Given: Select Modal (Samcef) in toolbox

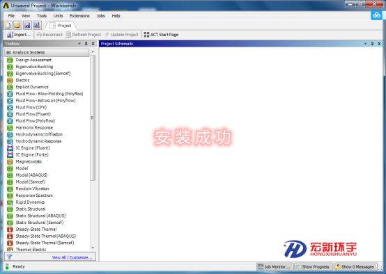Looking at the screenshot, I should pos(31,182).
